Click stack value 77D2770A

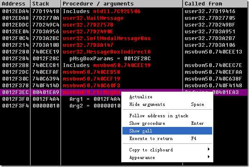[46, 18]
